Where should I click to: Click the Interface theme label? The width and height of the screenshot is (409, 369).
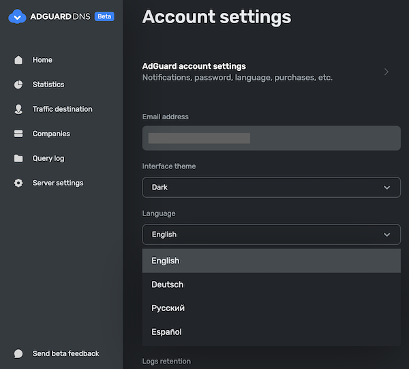169,166
